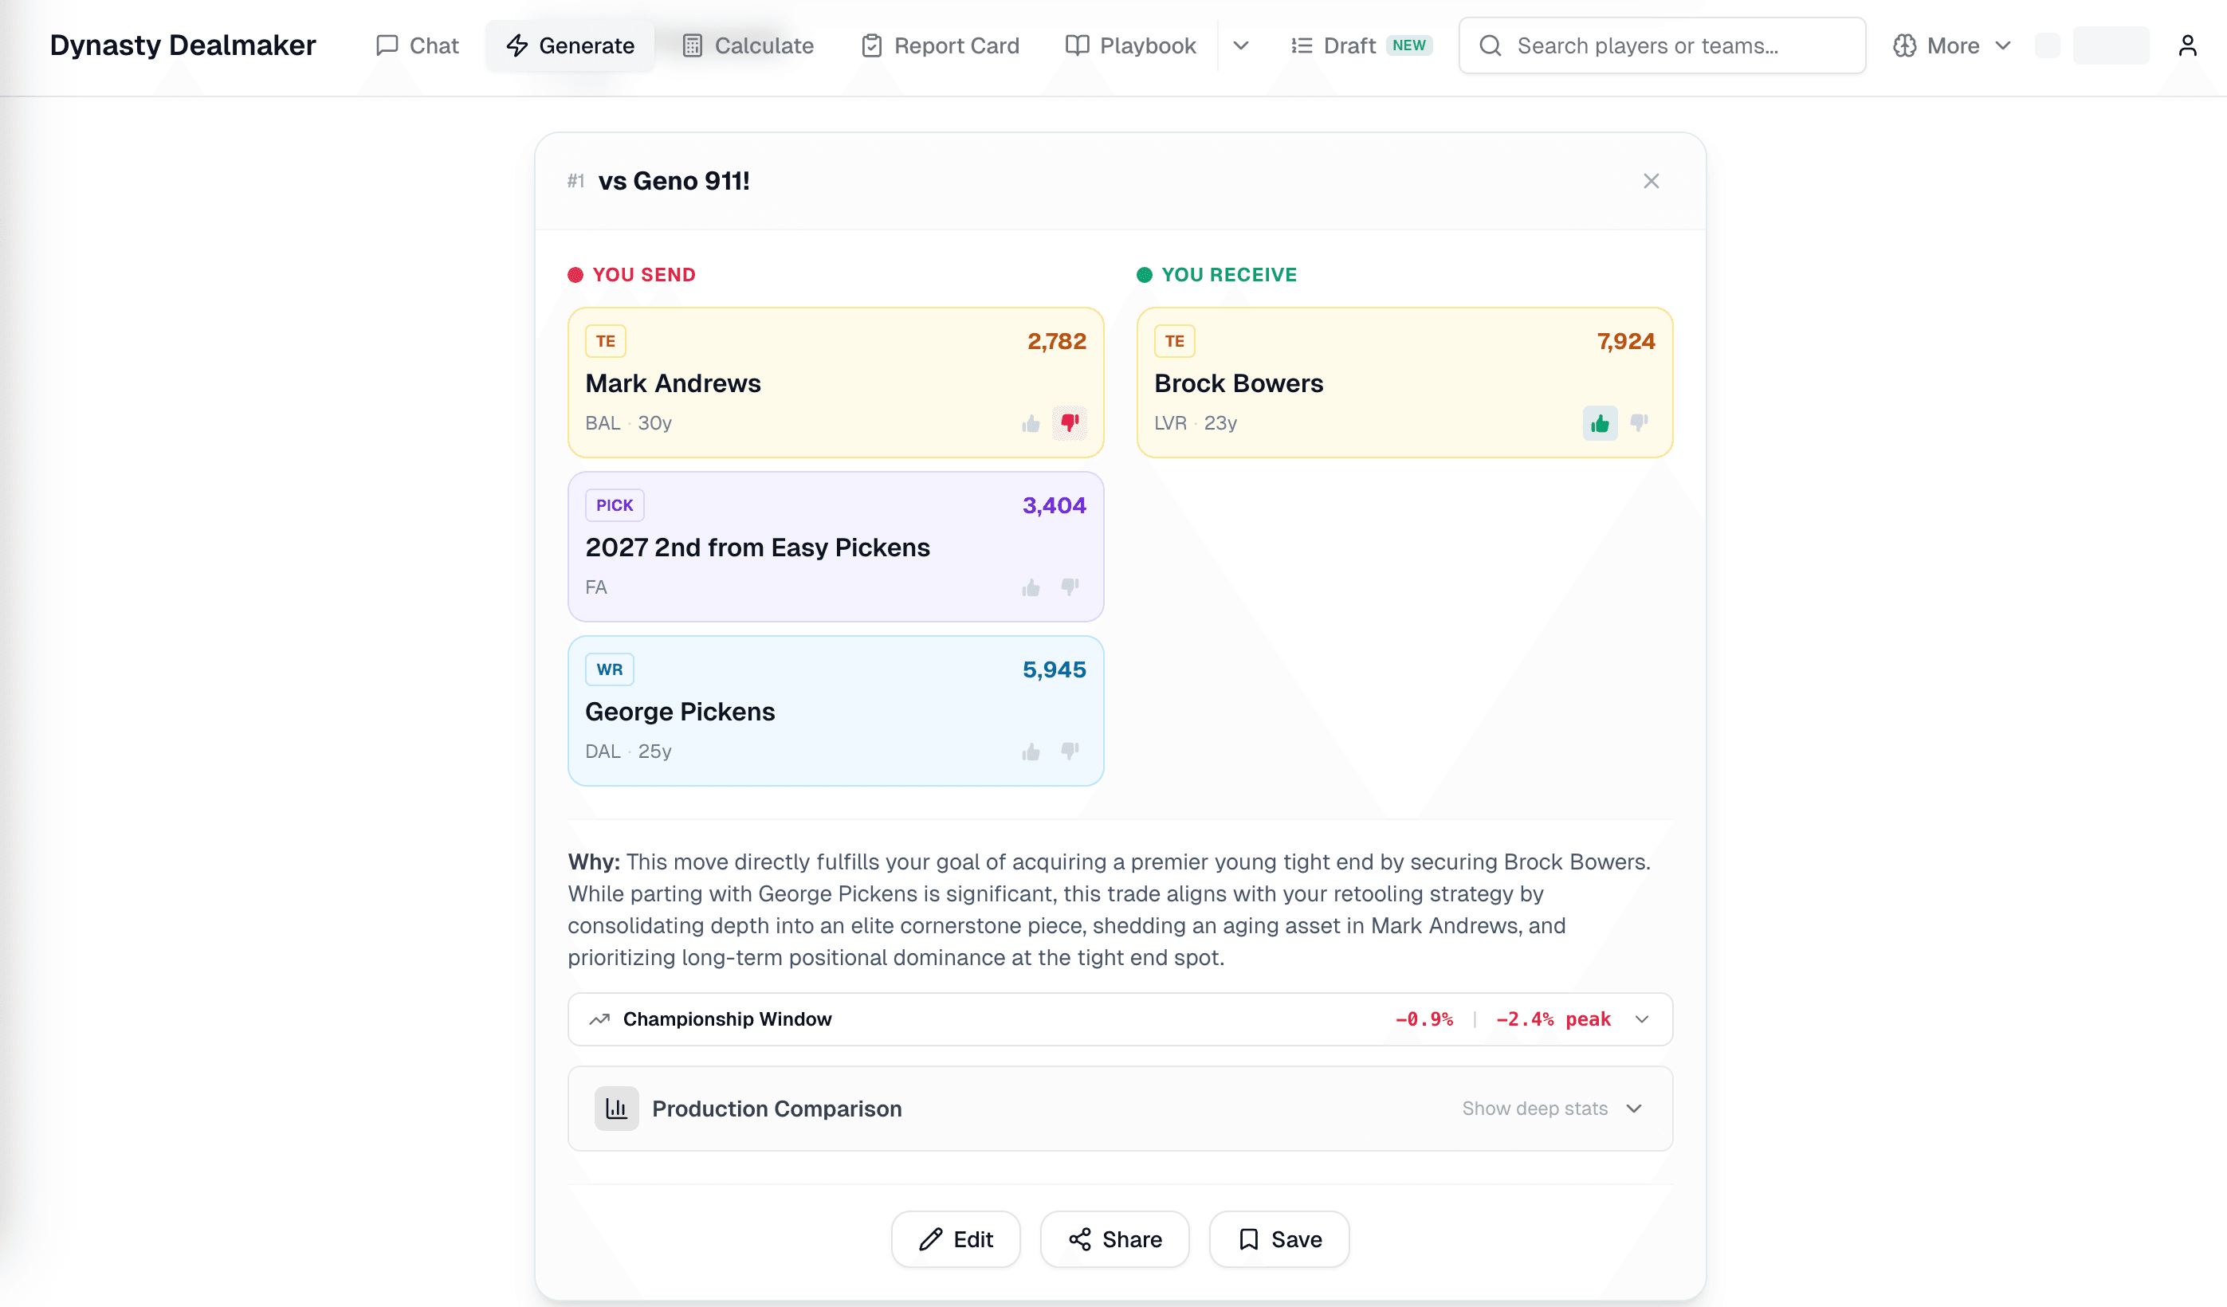
Task: Toggle thumbs up on Brock Bowers
Action: pyautogui.click(x=1600, y=423)
